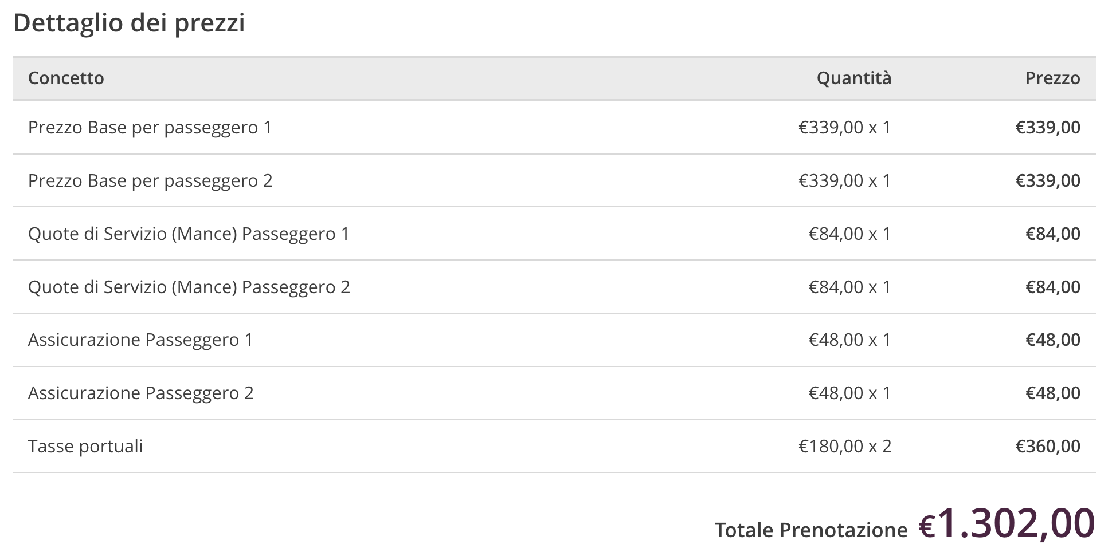Select the Concetto column header
Screen dimensions: 1112x560
click(66, 78)
